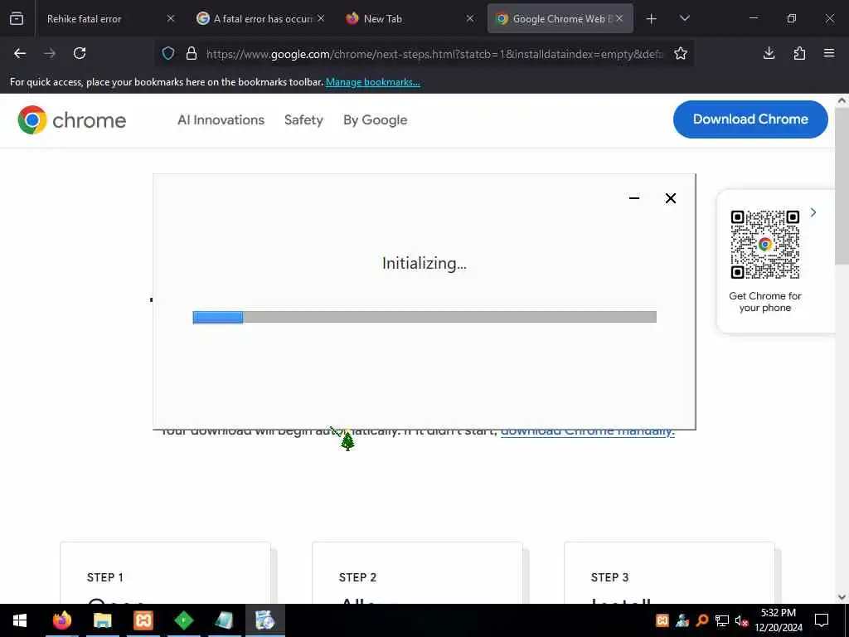Switch to the New Tab tab
Viewport: 849px width, 637px height.
click(x=382, y=19)
